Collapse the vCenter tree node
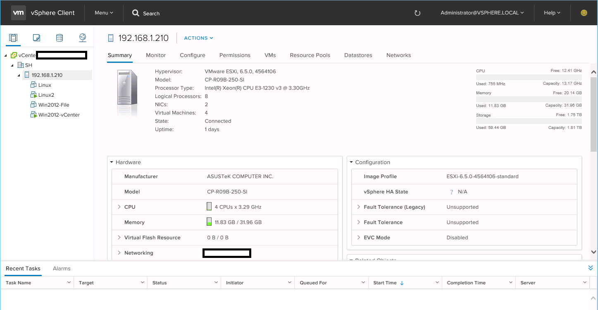The width and height of the screenshot is (598, 310). 6,55
